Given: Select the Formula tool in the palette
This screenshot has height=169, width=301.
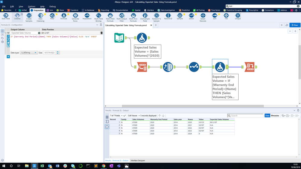Looking at the screenshot, I should (x=64, y=16).
